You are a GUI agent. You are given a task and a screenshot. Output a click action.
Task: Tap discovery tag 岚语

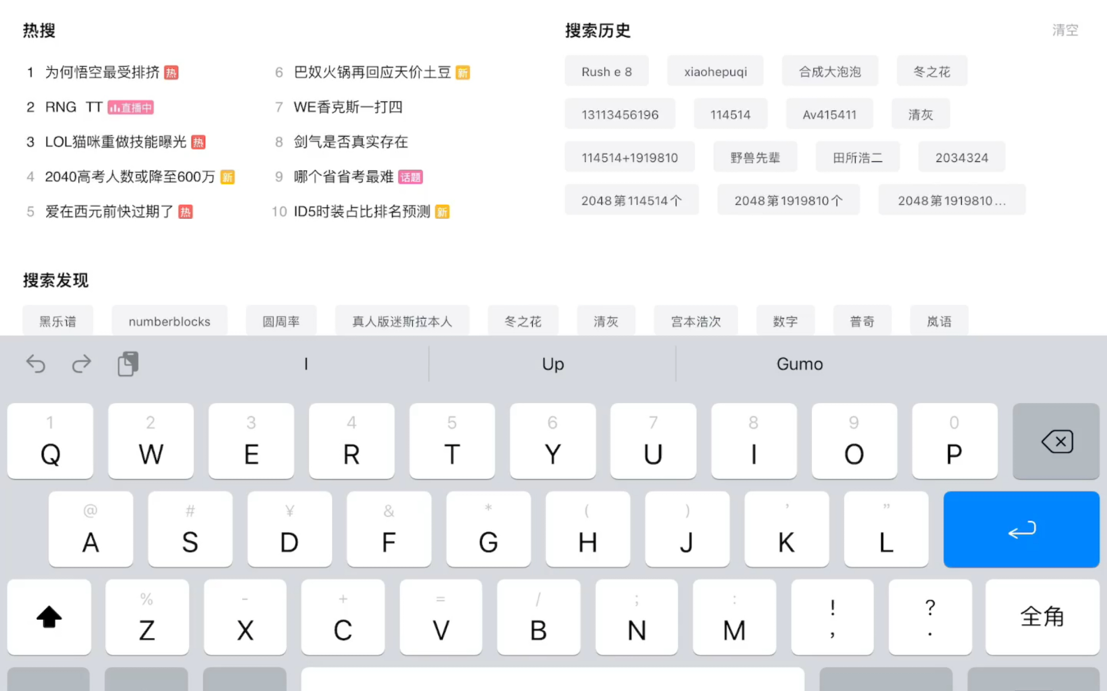939,321
